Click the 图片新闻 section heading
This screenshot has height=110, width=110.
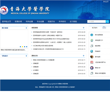(x=5, y=28)
